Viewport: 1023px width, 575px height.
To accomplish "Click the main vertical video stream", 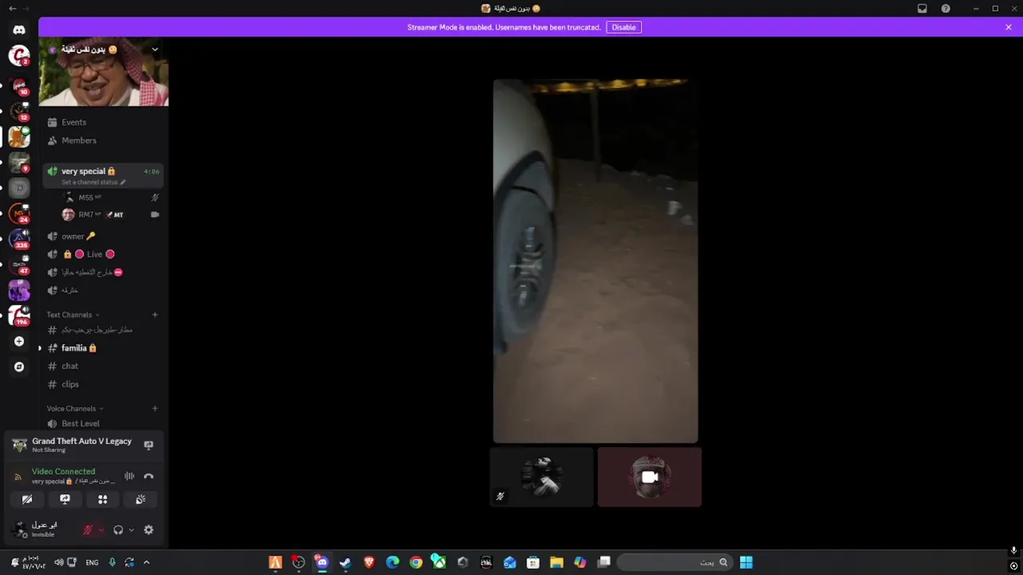I will 595,260.
